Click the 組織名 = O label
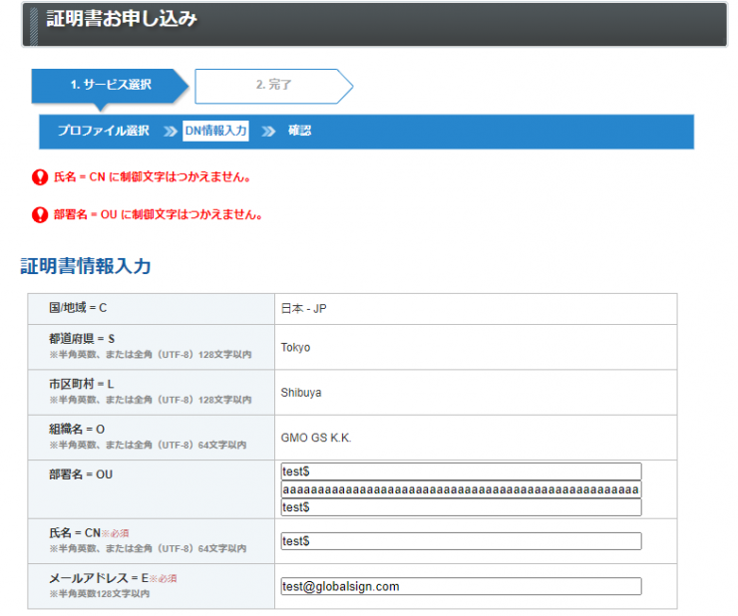This screenshot has height=616, width=738. point(77,430)
